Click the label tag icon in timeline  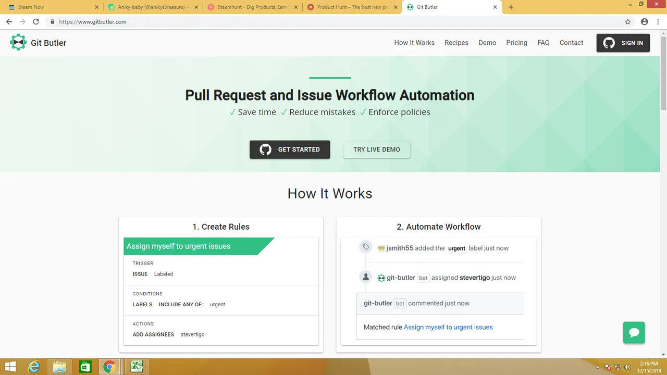(x=366, y=247)
